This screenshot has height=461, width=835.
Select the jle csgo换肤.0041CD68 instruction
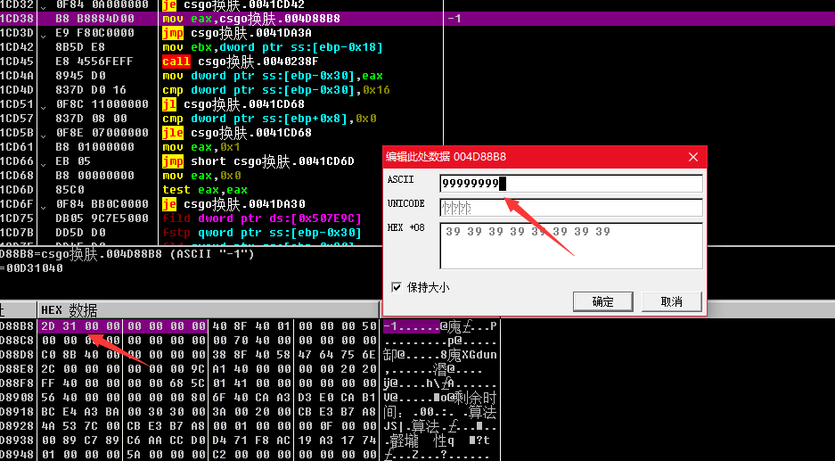tap(237, 133)
